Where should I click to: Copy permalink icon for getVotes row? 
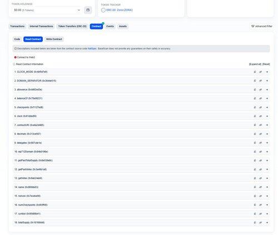261,178
